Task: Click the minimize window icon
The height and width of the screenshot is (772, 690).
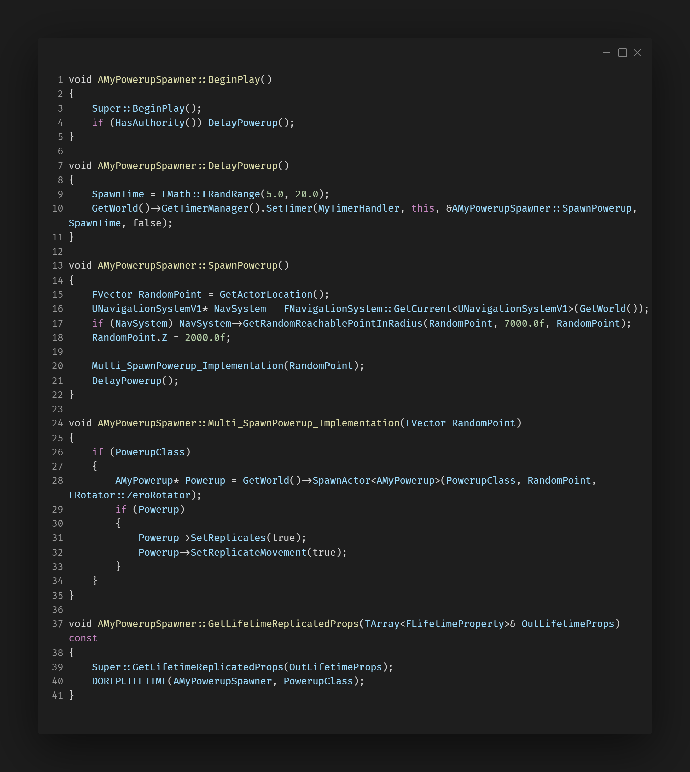Action: tap(606, 53)
